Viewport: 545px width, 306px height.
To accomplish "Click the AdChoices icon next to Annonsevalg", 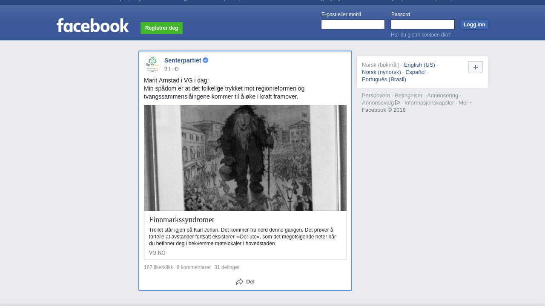I will [x=398, y=102].
